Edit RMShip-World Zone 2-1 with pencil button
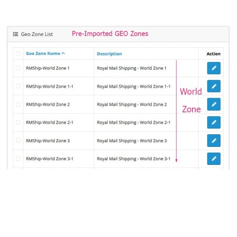 (x=214, y=122)
